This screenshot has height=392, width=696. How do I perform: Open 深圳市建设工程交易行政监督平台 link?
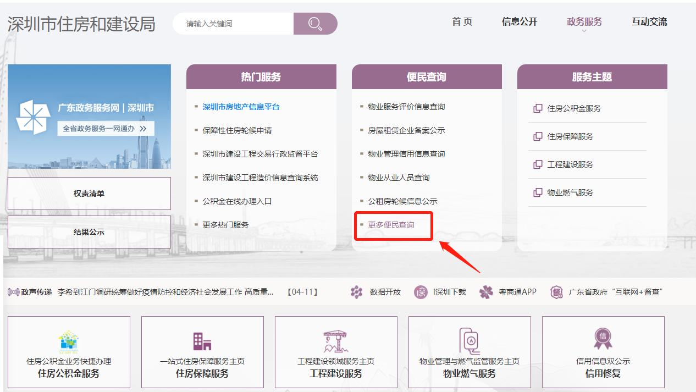pyautogui.click(x=260, y=154)
